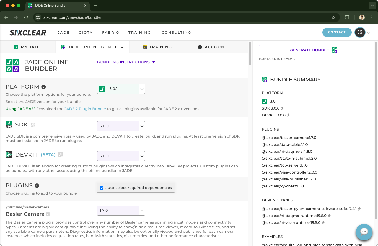Open the CONSULTING nav menu
This screenshot has height=246, width=378.
click(176, 32)
